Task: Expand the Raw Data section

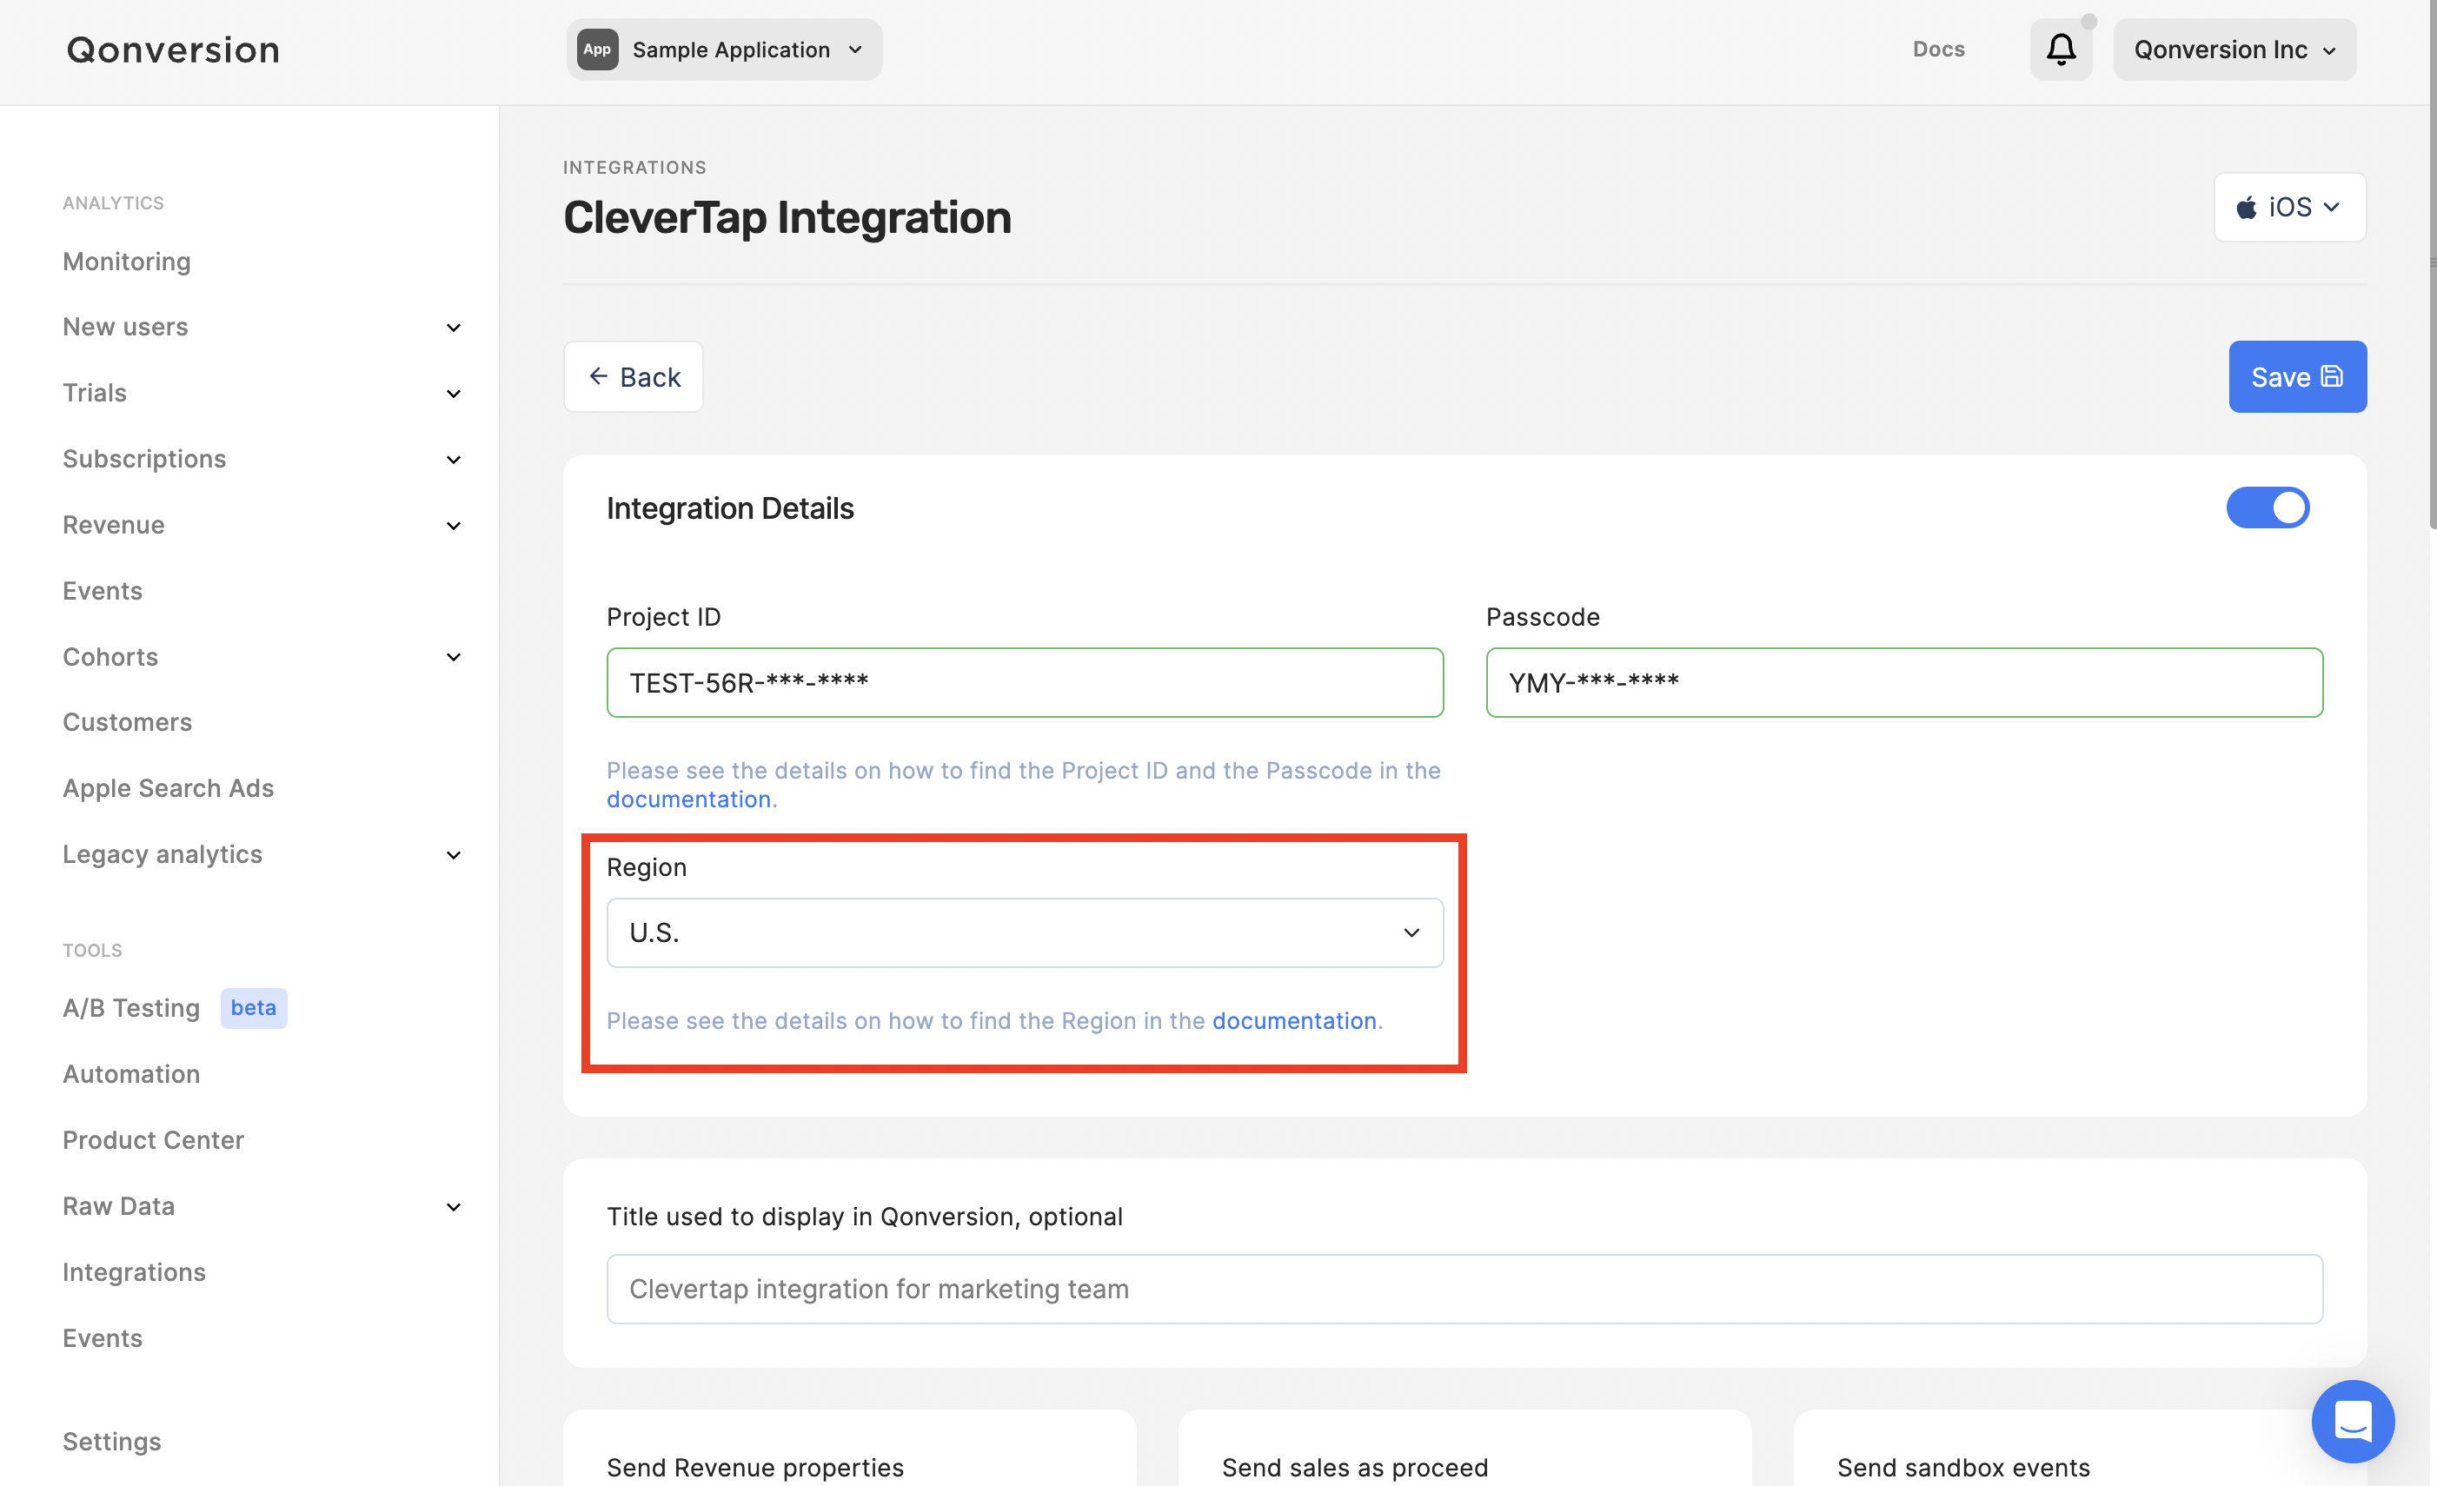Action: 453,1206
